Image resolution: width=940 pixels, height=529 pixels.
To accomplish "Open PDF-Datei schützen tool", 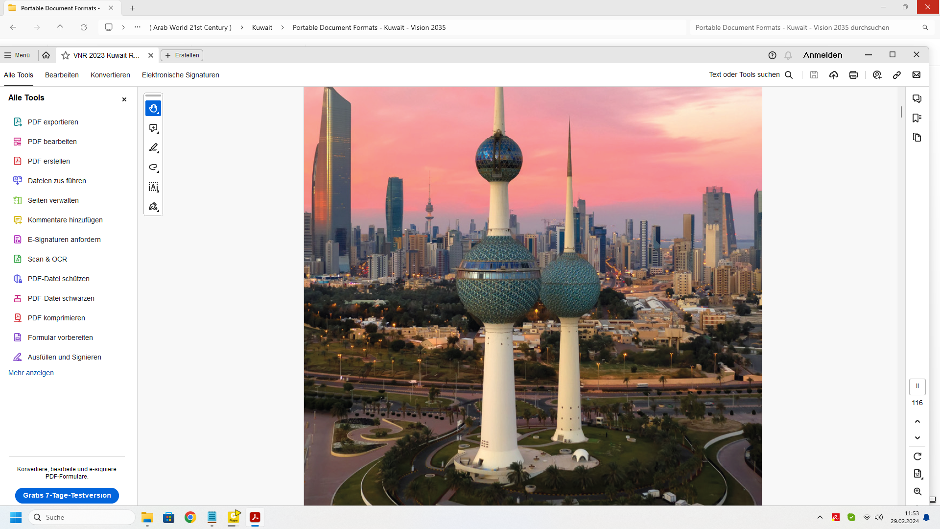I will click(59, 279).
